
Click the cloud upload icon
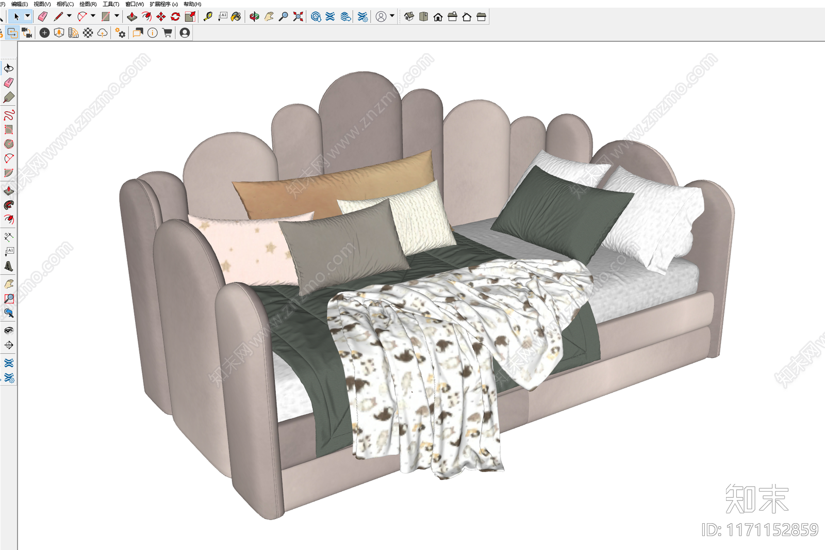103,33
